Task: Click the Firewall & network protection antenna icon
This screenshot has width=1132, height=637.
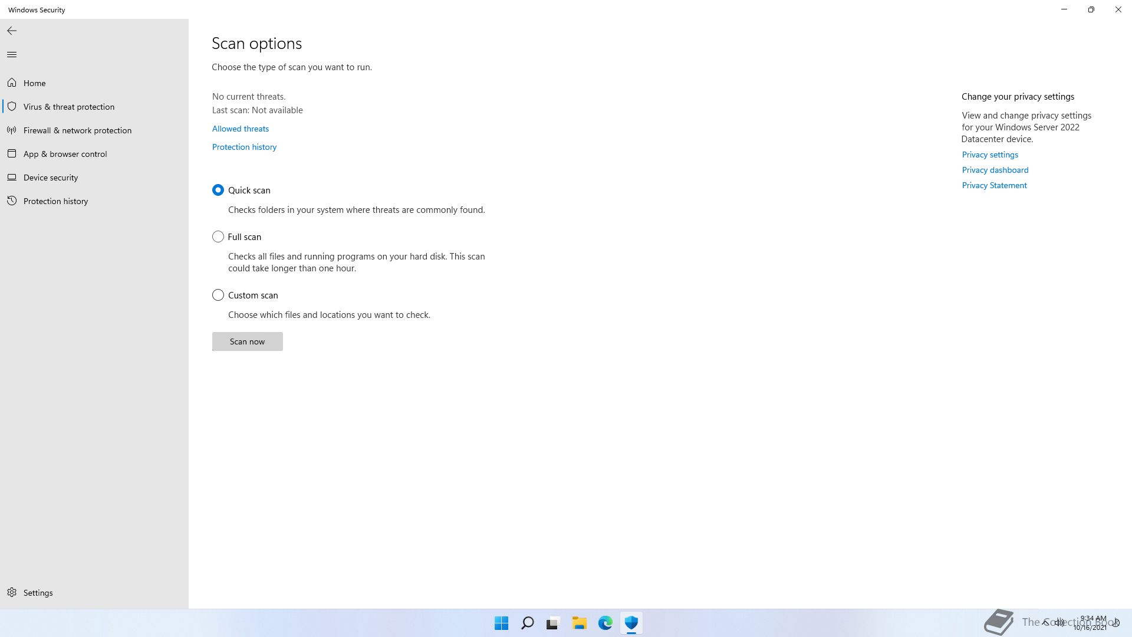Action: click(12, 130)
